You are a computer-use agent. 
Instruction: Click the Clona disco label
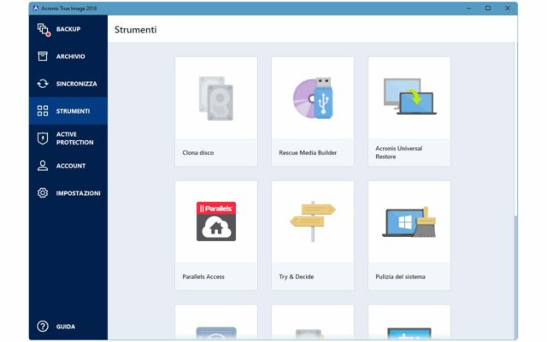[x=198, y=153]
